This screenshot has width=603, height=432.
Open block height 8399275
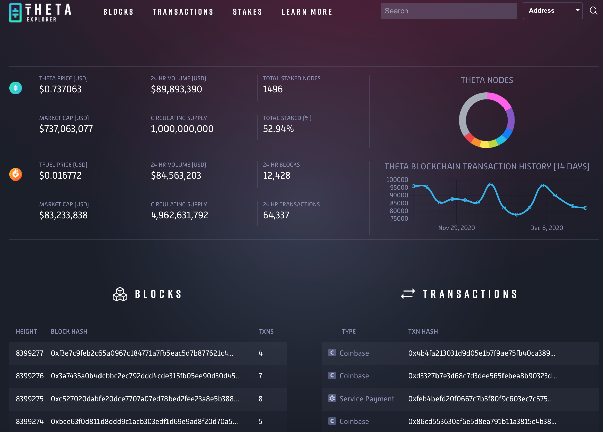[x=30, y=399]
